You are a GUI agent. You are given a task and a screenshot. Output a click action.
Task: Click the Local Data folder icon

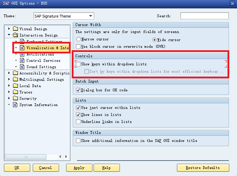tap(15, 86)
